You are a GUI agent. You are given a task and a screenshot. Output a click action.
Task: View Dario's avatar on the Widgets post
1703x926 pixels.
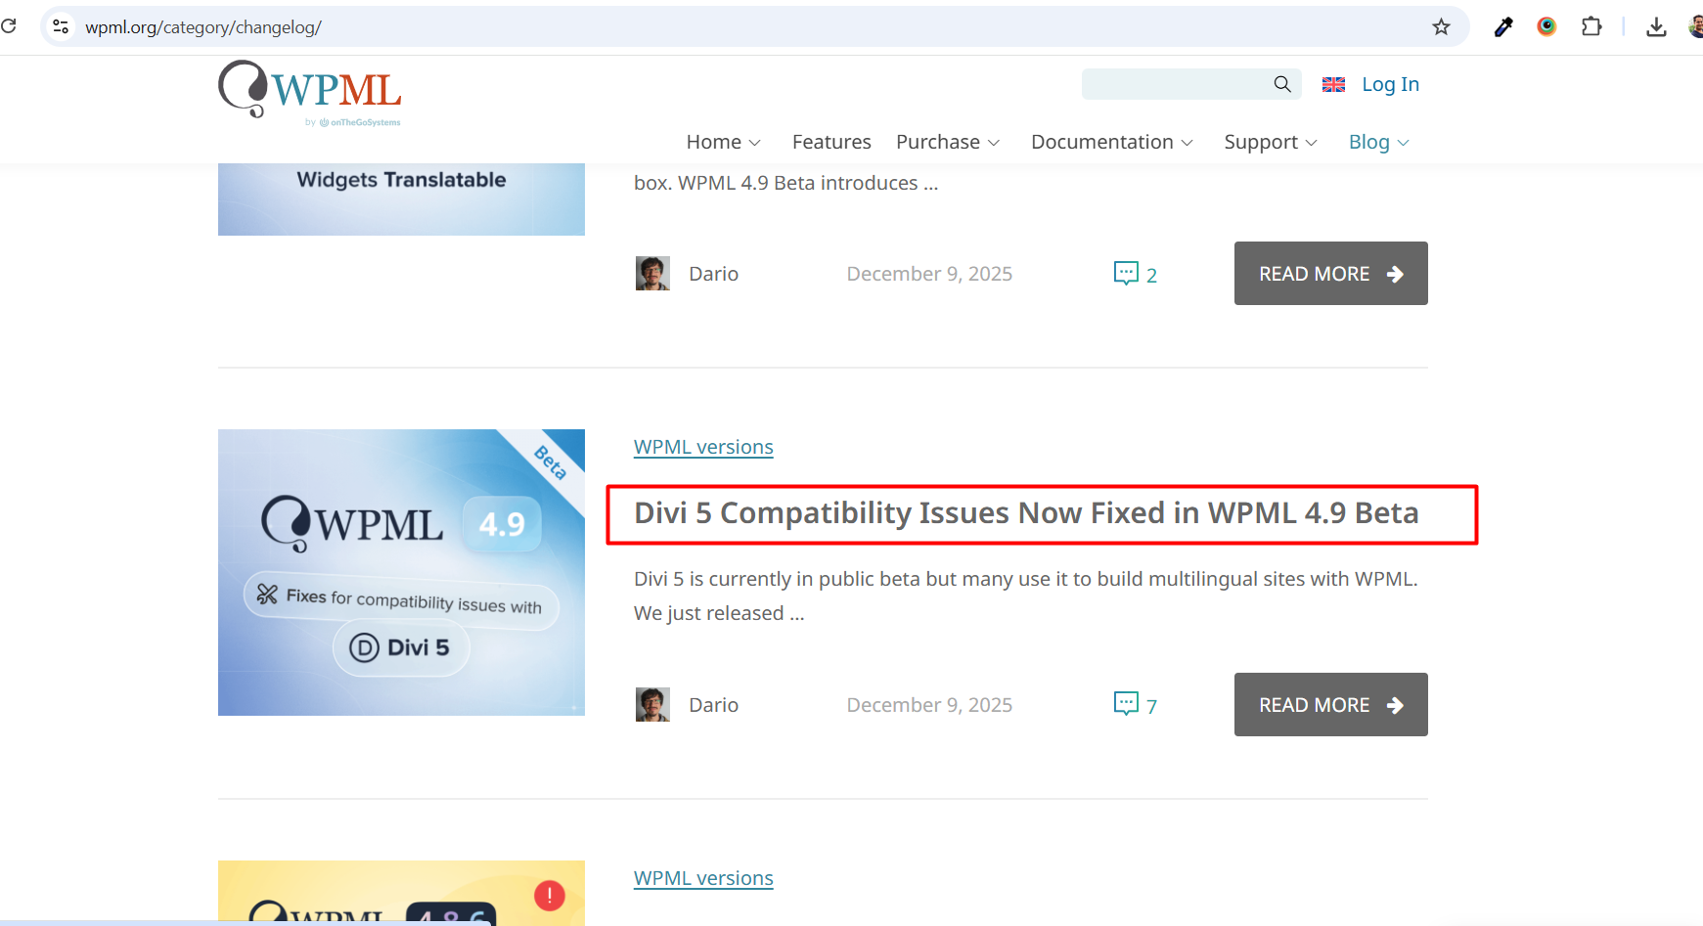[652, 274]
